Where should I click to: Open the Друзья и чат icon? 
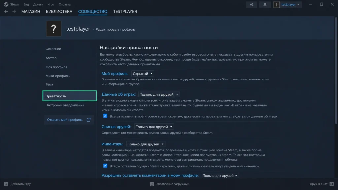(332, 184)
